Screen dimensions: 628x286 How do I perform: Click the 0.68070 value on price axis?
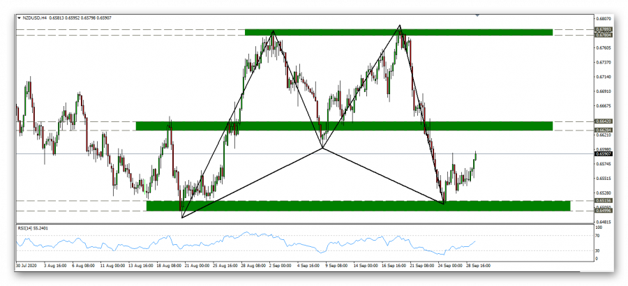pyautogui.click(x=604, y=19)
